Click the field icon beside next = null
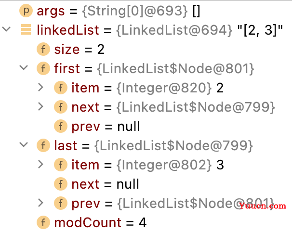The image size is (292, 232). click(x=61, y=184)
